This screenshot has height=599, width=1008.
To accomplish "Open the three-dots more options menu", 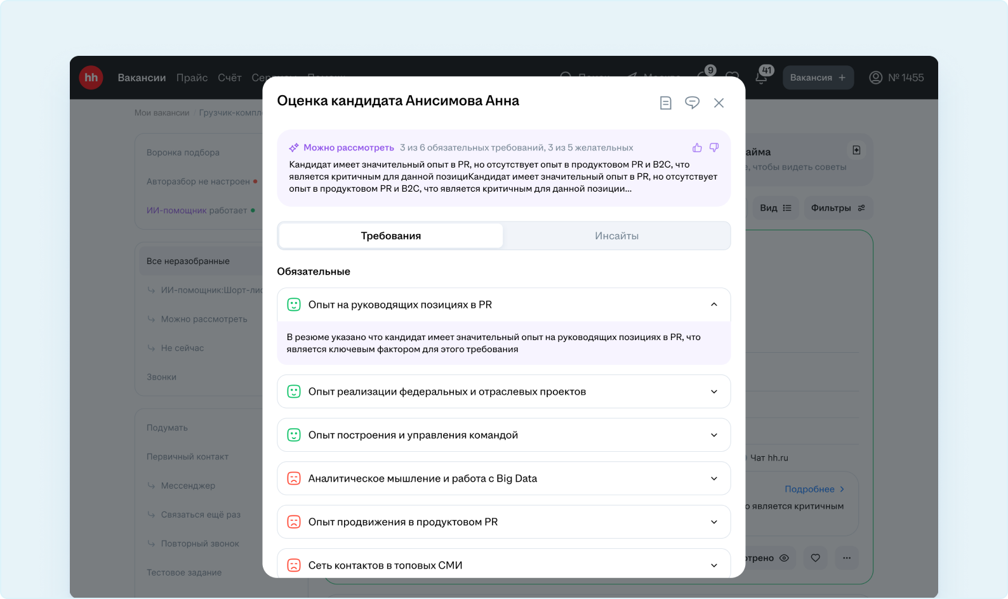I will pyautogui.click(x=847, y=558).
